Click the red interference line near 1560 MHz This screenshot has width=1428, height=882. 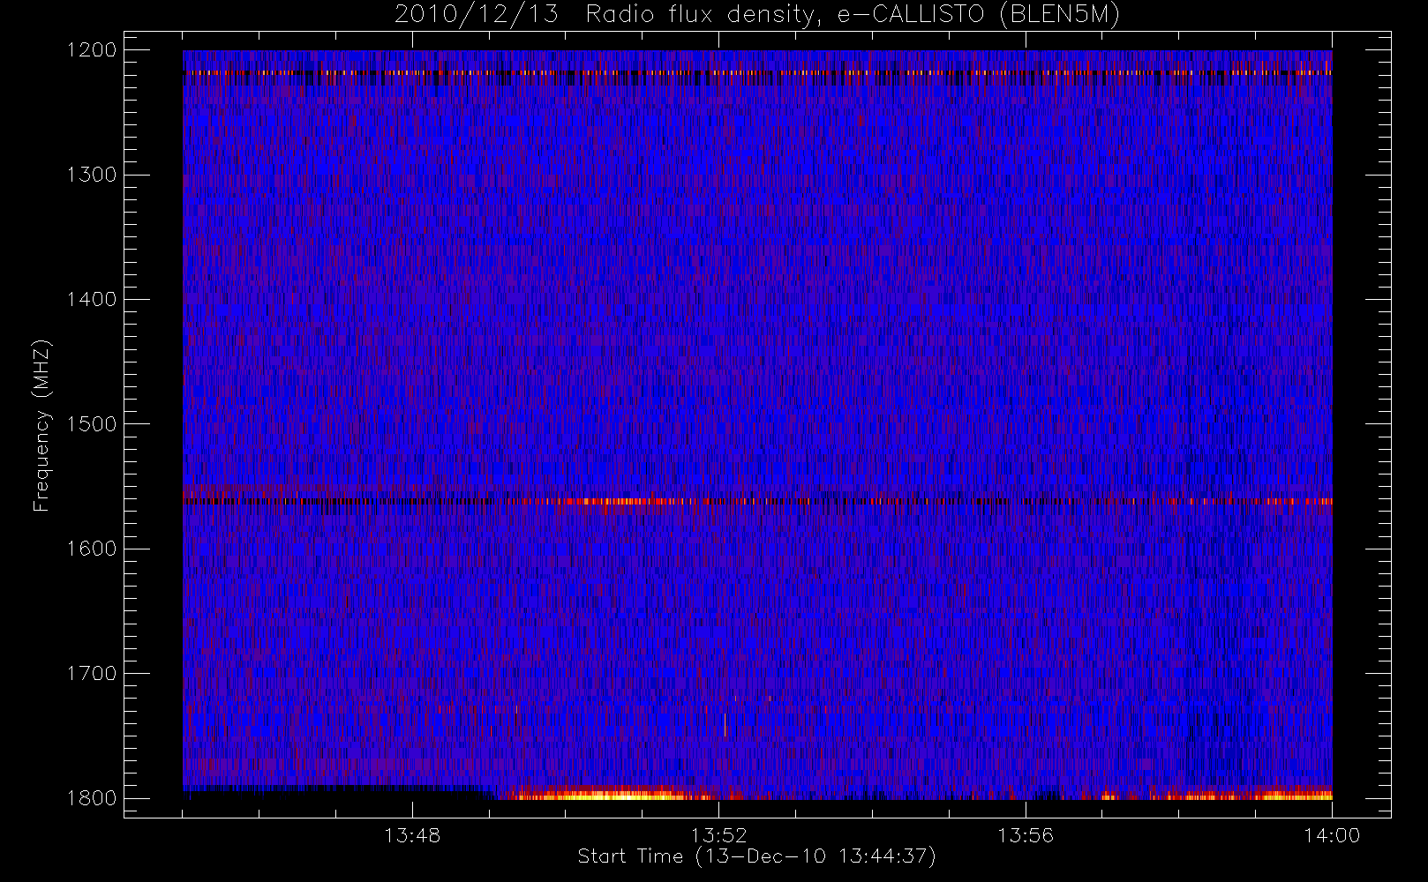(757, 501)
